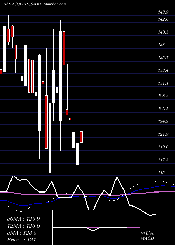Click the Price : 121 value

coord(22,240)
